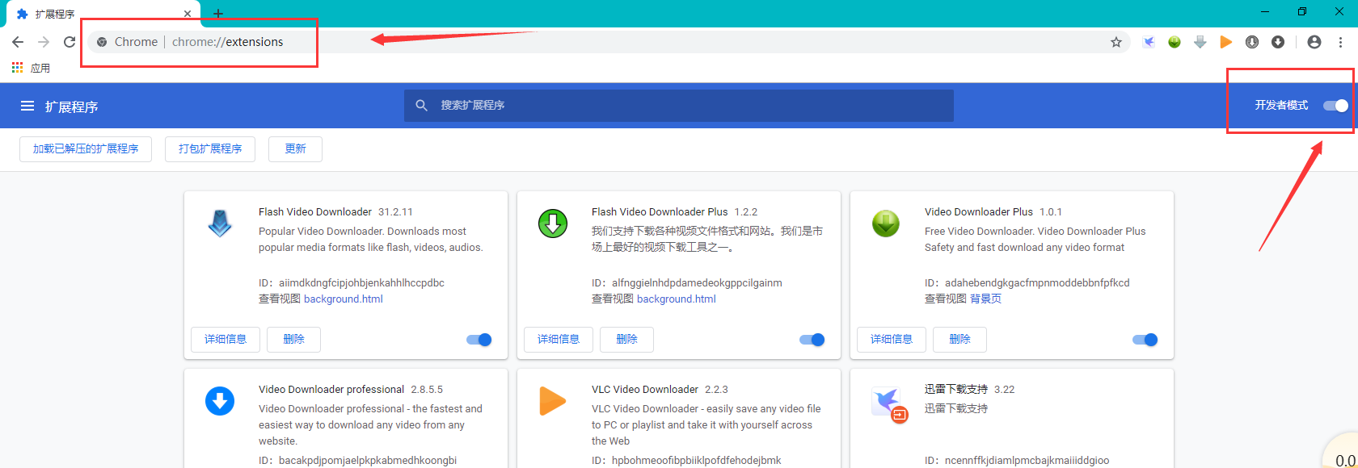This screenshot has height=468, width=1358.
Task: Go forward to the next page
Action: (44, 42)
